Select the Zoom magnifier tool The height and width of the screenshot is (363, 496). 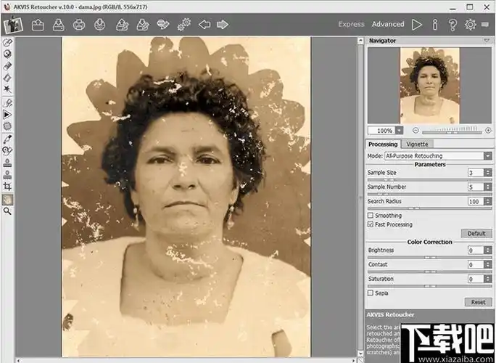(8, 211)
